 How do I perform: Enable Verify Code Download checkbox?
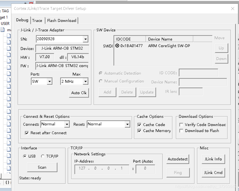(181, 125)
